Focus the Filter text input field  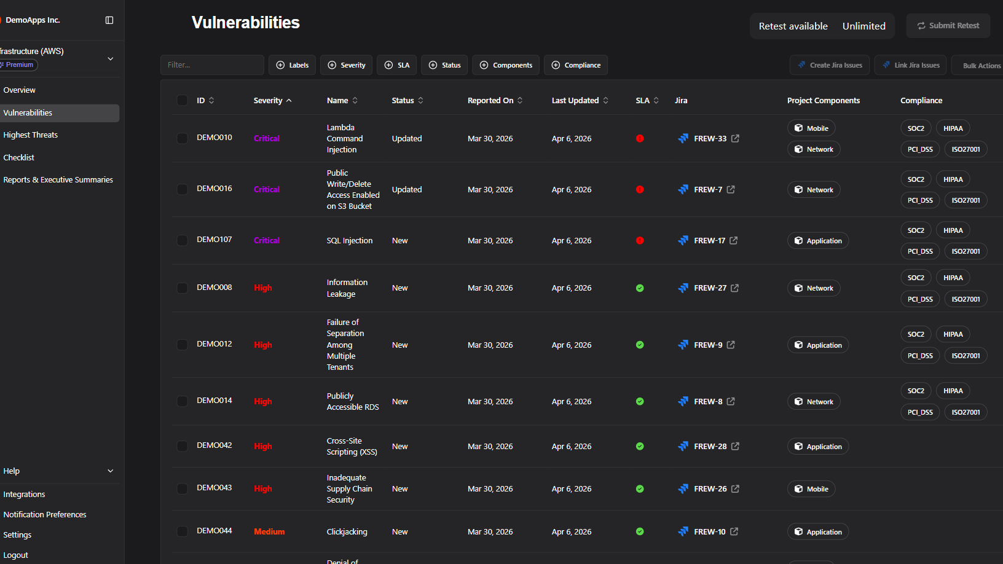[212, 65]
